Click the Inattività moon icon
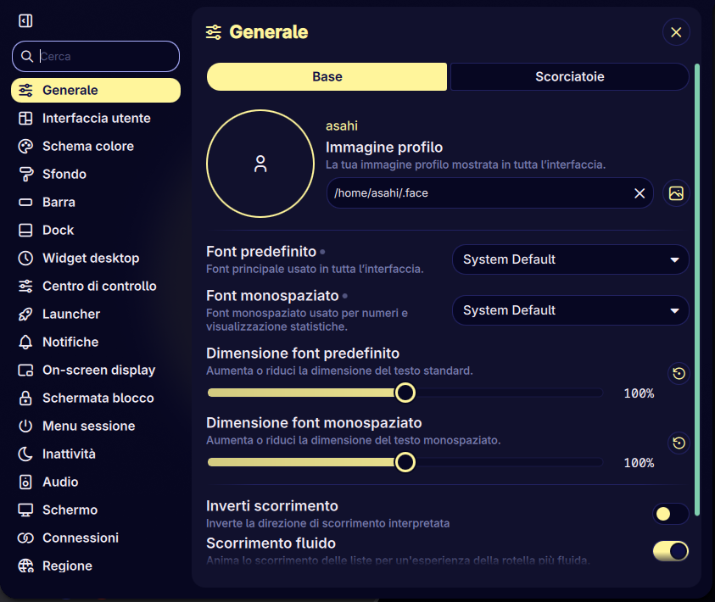Screen dimensions: 715x602 pos(25,454)
